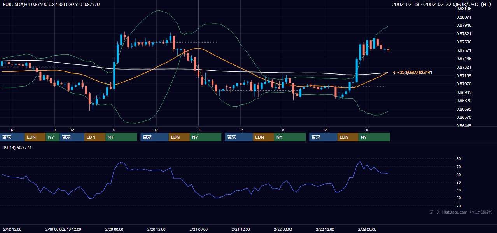Click the 2/21 00:00 date label
Image resolution: width=497 pixels, height=233 pixels.
(x=198, y=230)
